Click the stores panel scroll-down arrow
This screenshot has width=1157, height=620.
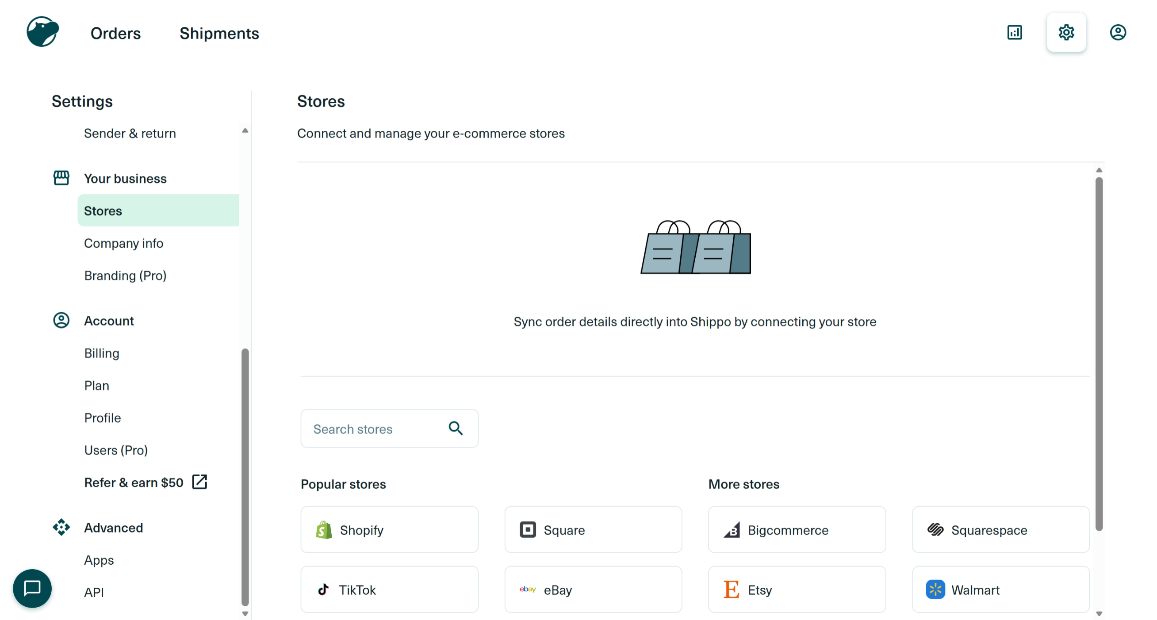point(1099,614)
